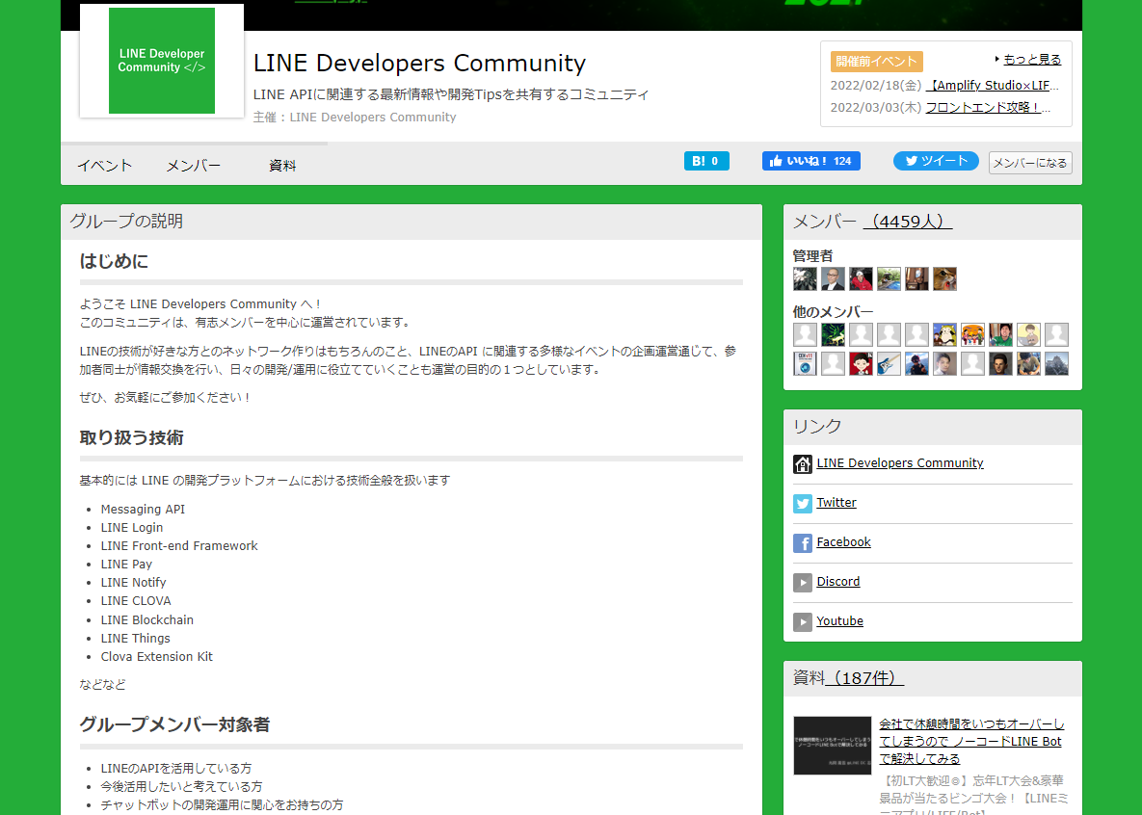1142x815 pixels.
Task: Open the Facebook text link
Action: [843, 541]
